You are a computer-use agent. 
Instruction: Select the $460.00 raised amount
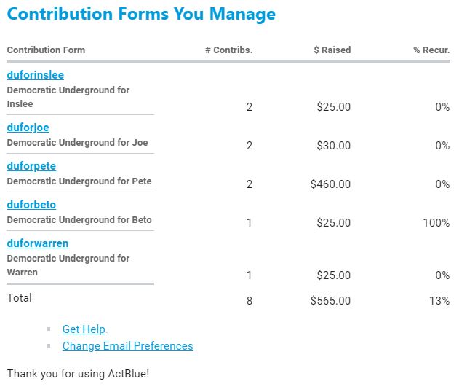tap(330, 184)
